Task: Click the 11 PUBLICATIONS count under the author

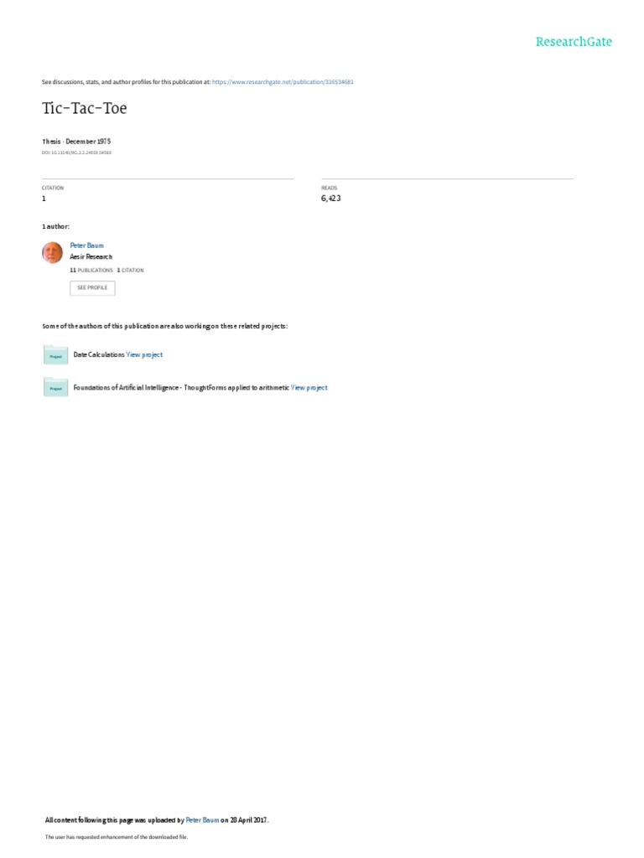Action: coord(91,271)
